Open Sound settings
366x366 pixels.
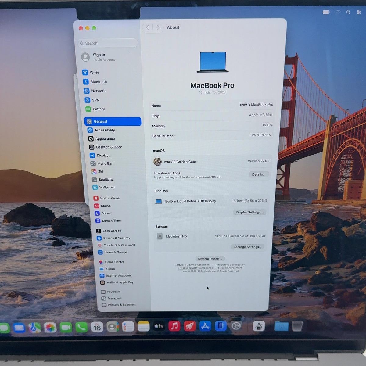102,206
